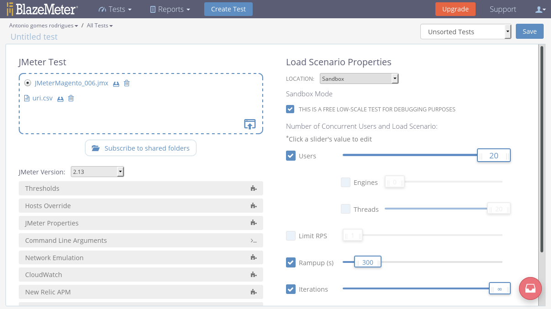Click the trash icon beside uri.csv
This screenshot has height=309, width=551.
[71, 98]
